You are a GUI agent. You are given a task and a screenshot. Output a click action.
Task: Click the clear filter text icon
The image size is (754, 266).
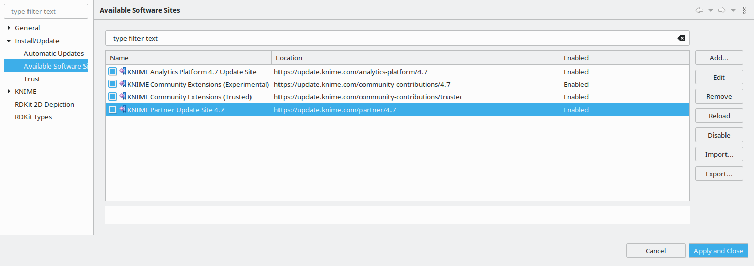681,38
